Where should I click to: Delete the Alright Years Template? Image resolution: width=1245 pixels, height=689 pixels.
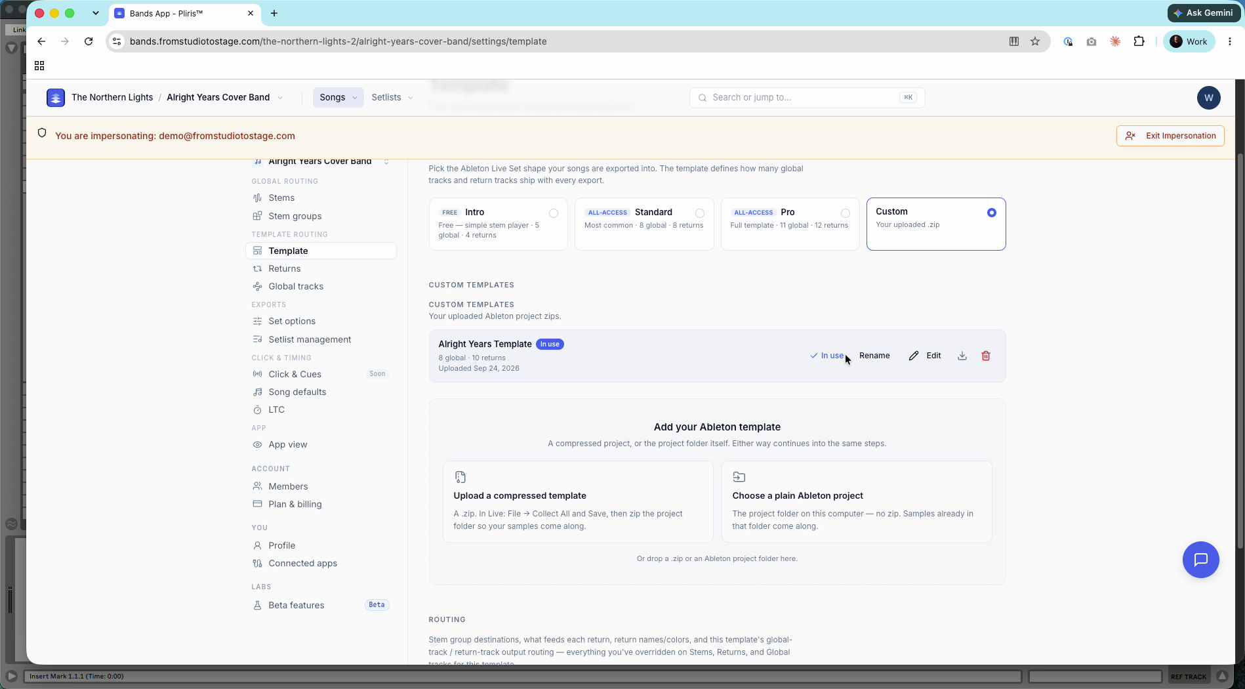(986, 356)
